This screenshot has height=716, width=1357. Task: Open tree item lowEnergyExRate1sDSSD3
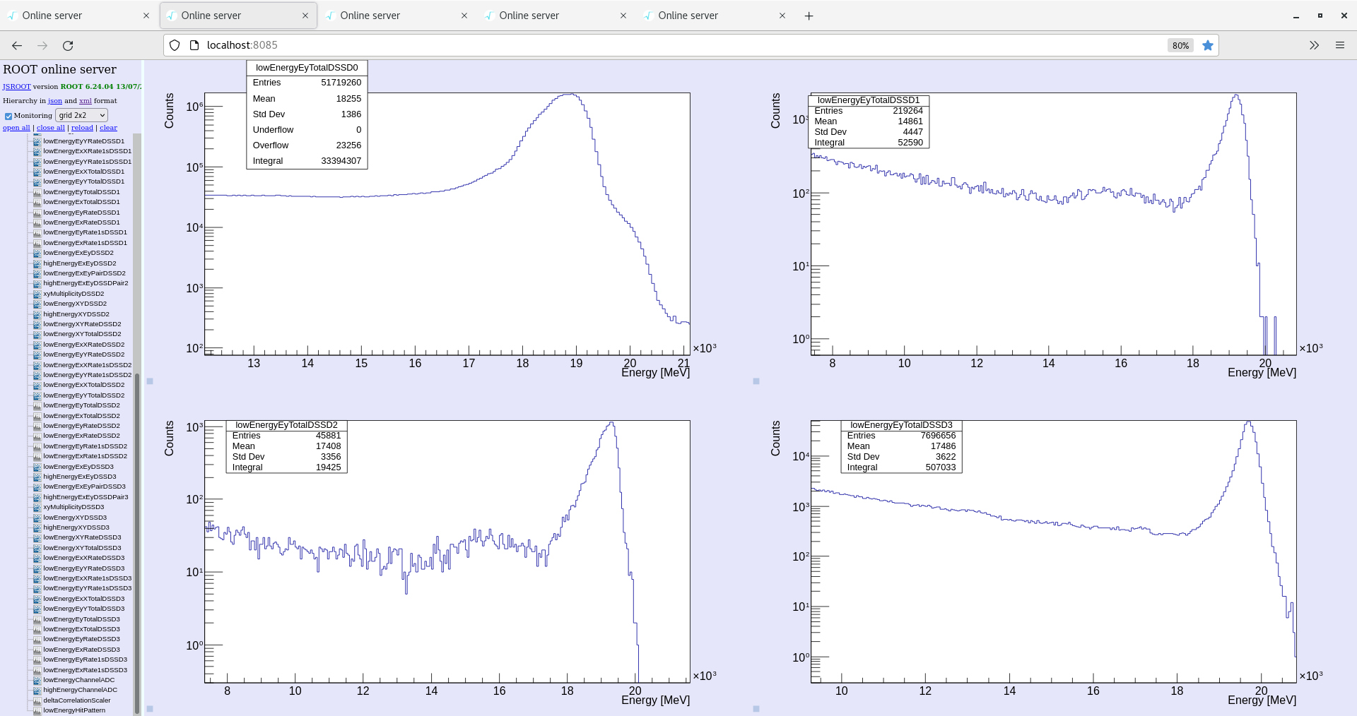pyautogui.click(x=85, y=670)
